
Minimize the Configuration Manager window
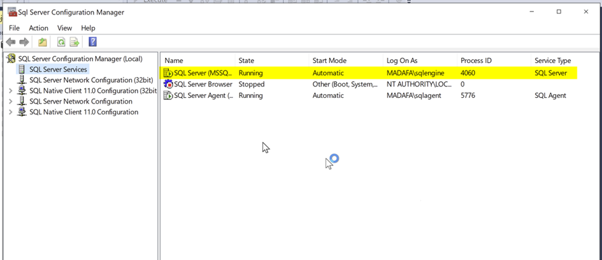pyautogui.click(x=532, y=12)
